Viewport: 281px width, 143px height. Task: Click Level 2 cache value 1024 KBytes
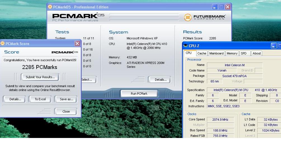(x=269, y=130)
